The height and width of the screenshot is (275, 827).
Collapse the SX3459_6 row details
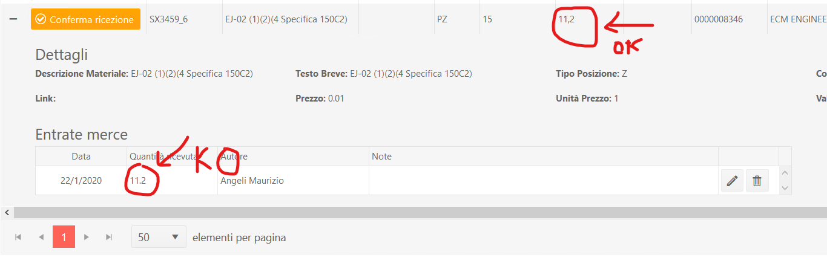13,19
